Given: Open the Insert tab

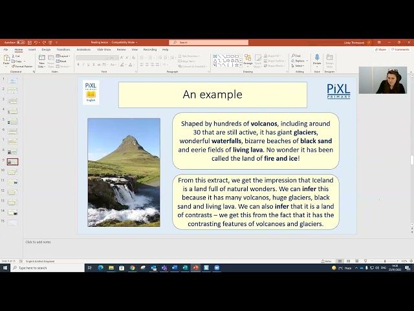Looking at the screenshot, I should coord(32,49).
